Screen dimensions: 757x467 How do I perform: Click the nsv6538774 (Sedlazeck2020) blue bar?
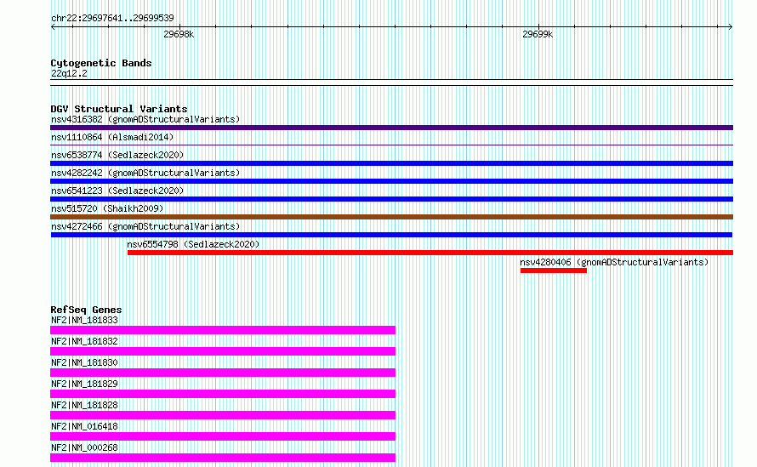click(x=391, y=163)
